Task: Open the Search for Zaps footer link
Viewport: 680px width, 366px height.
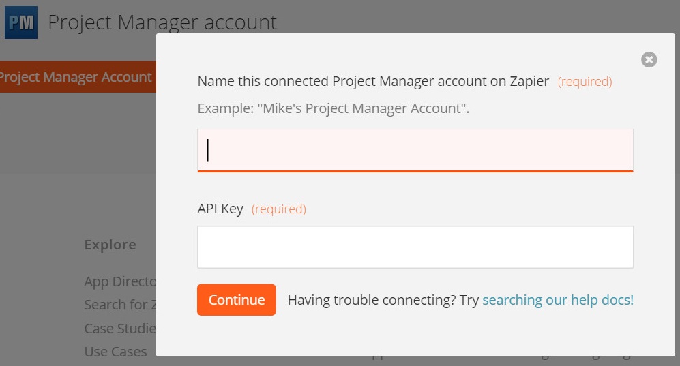Action: pyautogui.click(x=120, y=305)
